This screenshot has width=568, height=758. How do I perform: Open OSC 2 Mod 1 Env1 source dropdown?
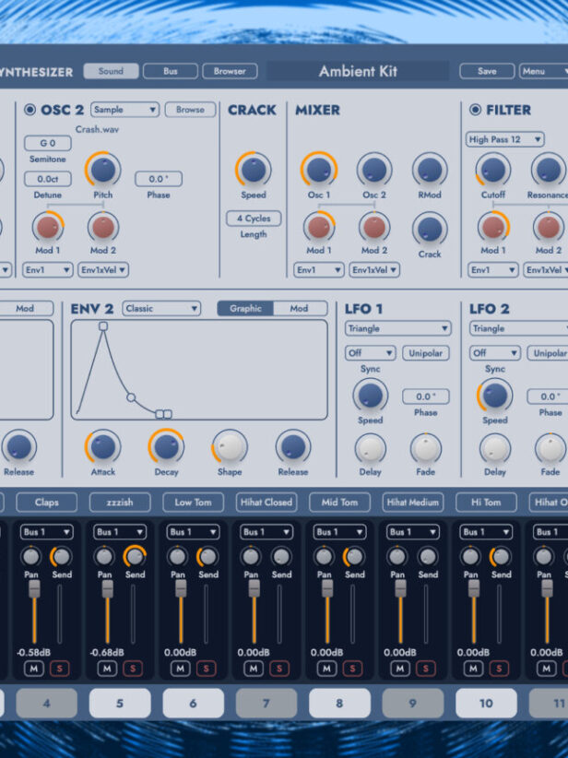47,270
